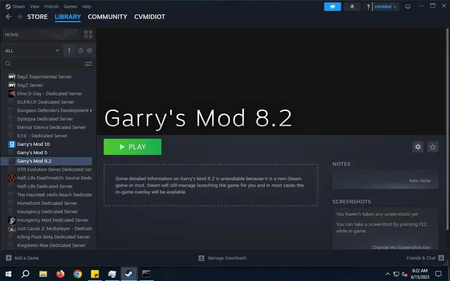This screenshot has width=450, height=281.
Task: Open the COMMUNITY tab
Action: click(x=108, y=17)
